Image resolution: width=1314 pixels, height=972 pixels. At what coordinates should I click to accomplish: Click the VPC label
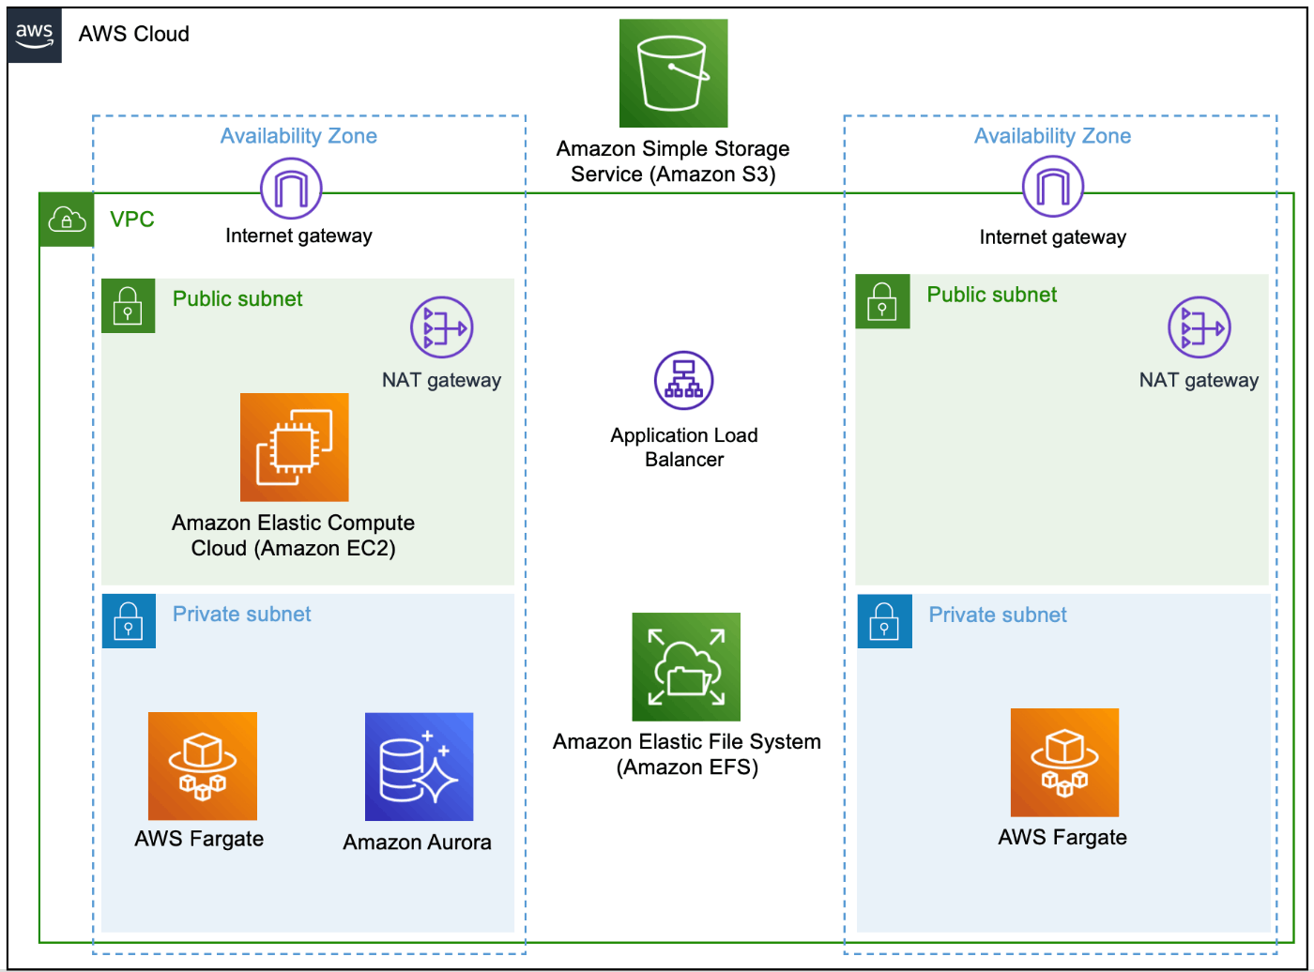(132, 220)
